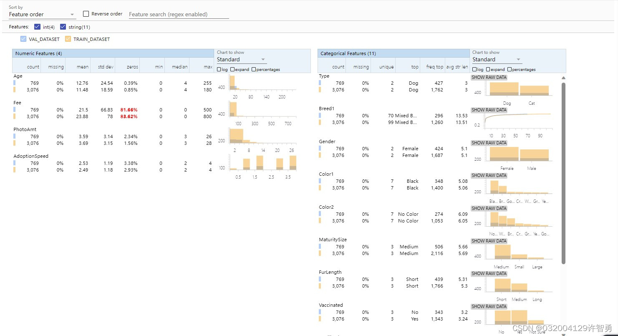Toggle the TRAIN_DATASET checkbox
618x336 pixels.
pyautogui.click(x=68, y=39)
